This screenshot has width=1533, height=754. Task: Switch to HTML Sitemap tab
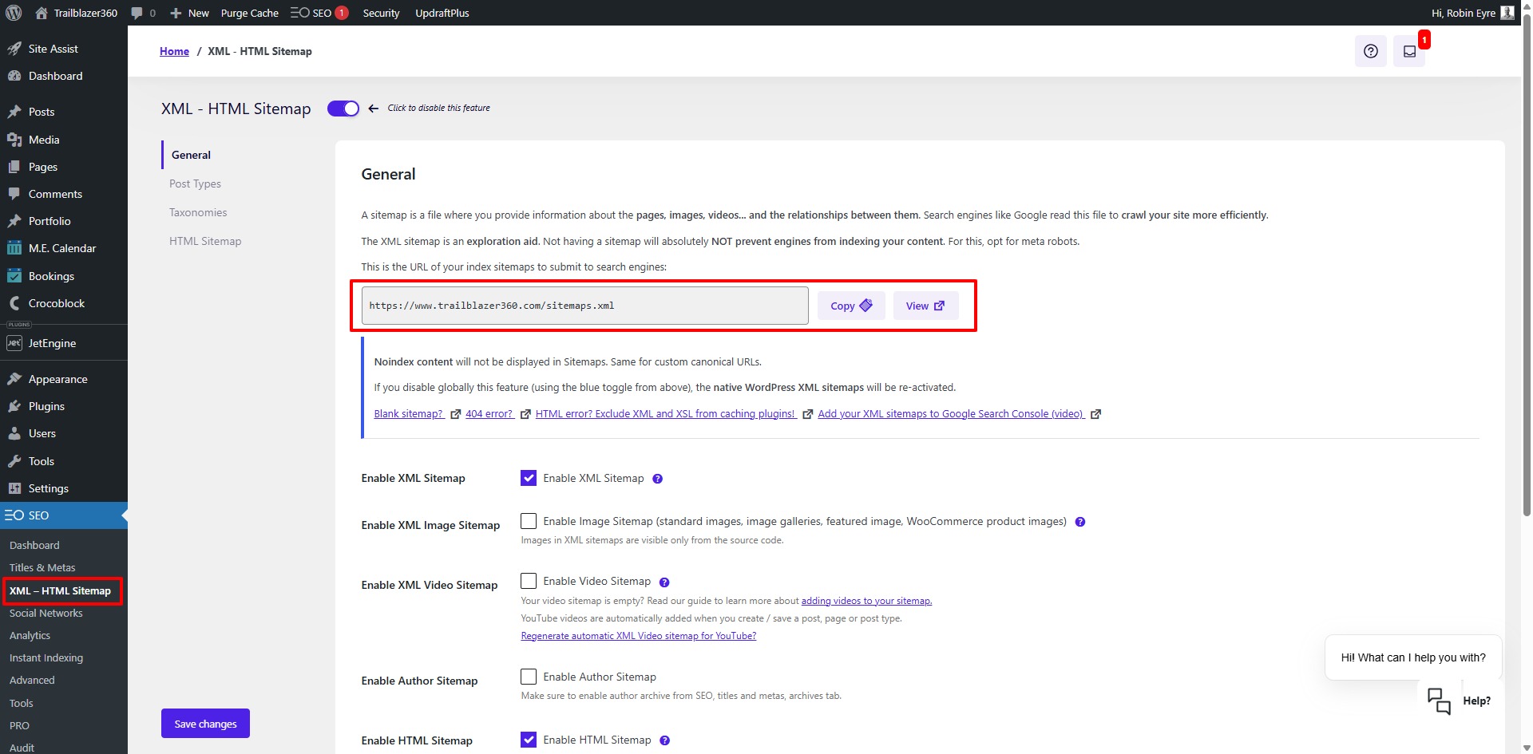205,241
